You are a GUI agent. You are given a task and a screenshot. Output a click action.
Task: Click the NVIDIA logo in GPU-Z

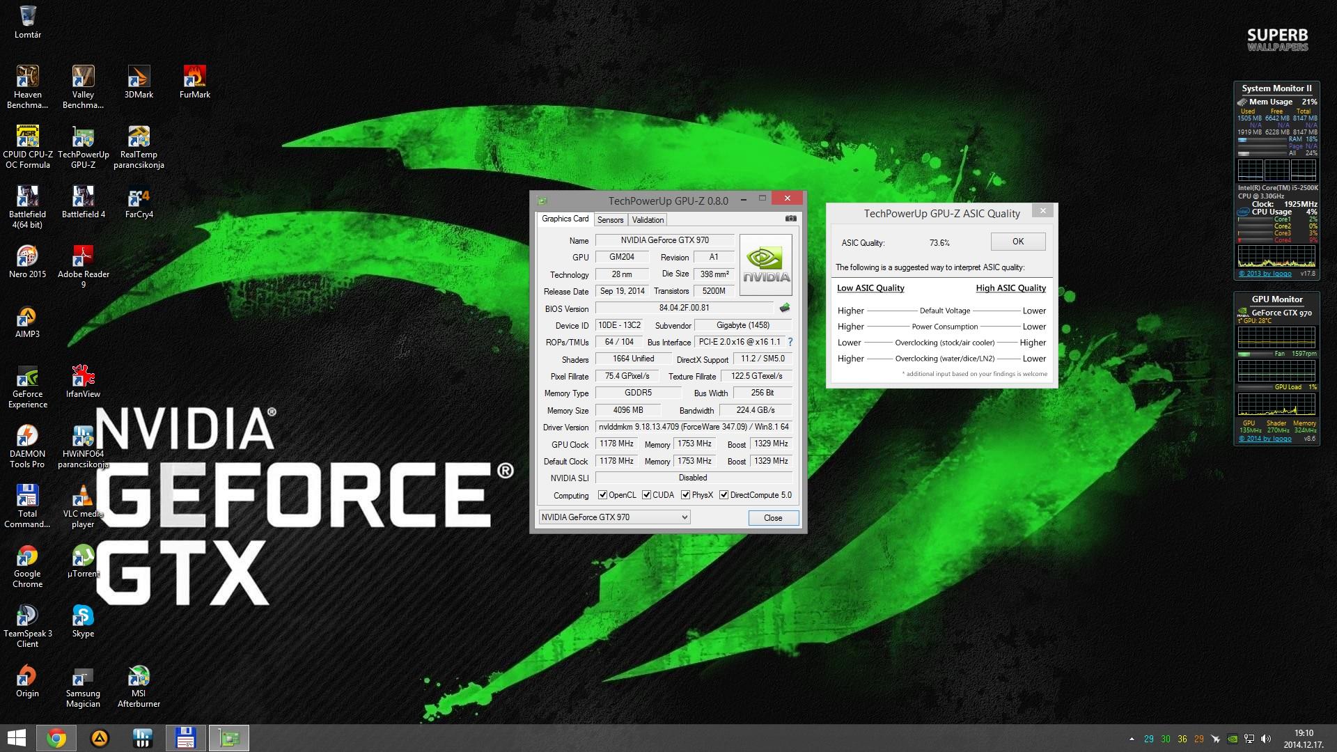(765, 265)
